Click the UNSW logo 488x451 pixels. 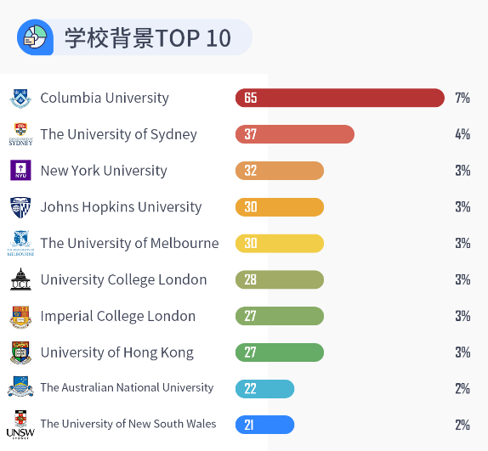(x=20, y=425)
